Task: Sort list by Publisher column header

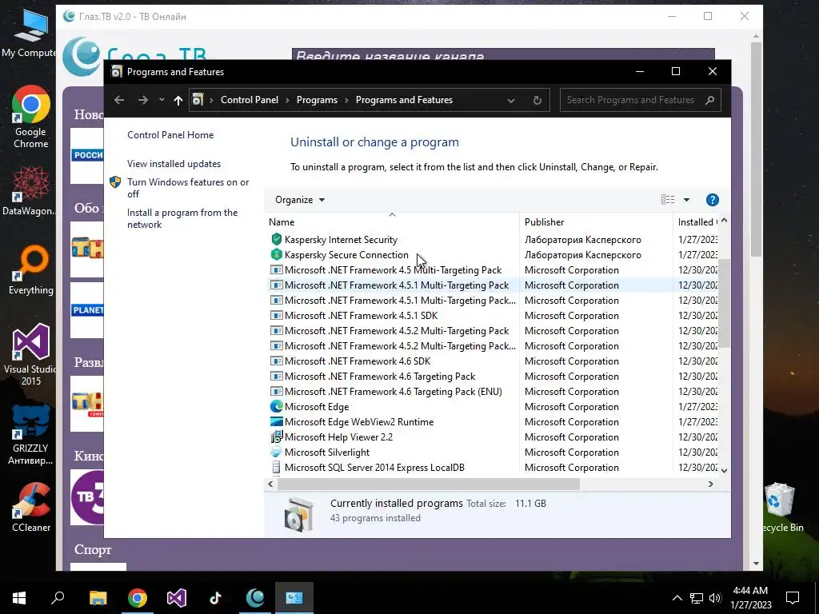Action: [x=596, y=222]
